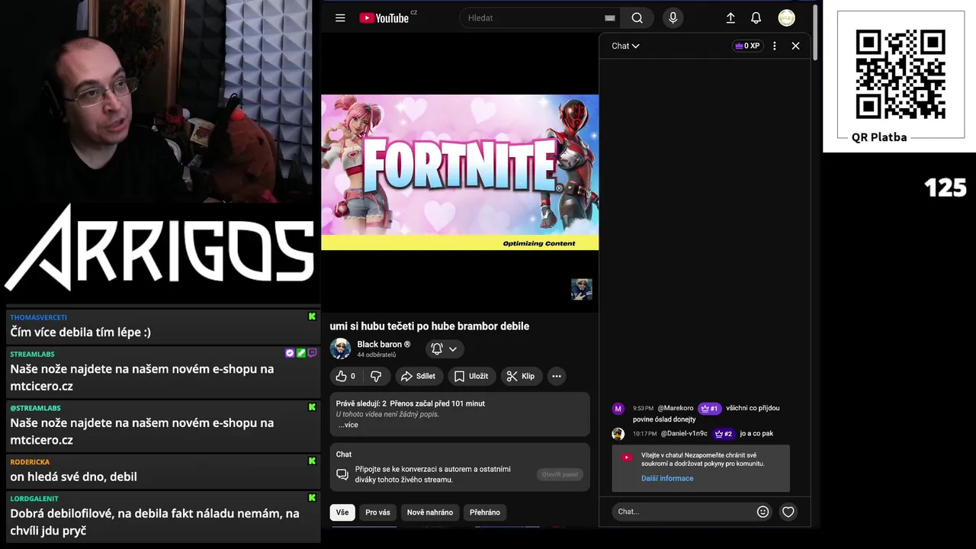Like the video with thumbs up
Screen dimensions: 976x549
[x=346, y=376]
